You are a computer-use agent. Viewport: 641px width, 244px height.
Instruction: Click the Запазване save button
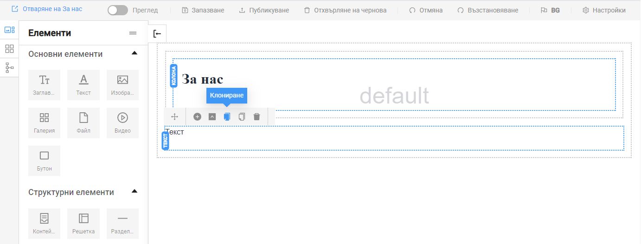pos(203,10)
